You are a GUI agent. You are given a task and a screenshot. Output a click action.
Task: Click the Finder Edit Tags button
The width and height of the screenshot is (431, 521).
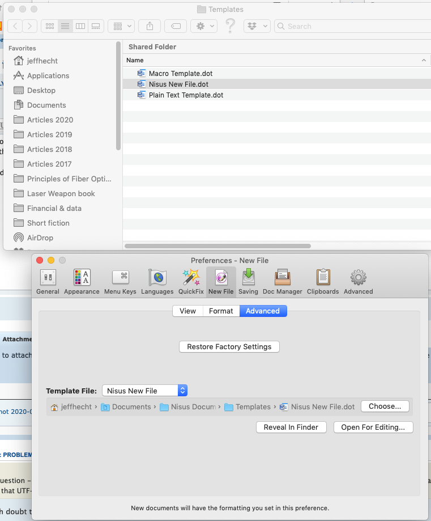point(176,26)
